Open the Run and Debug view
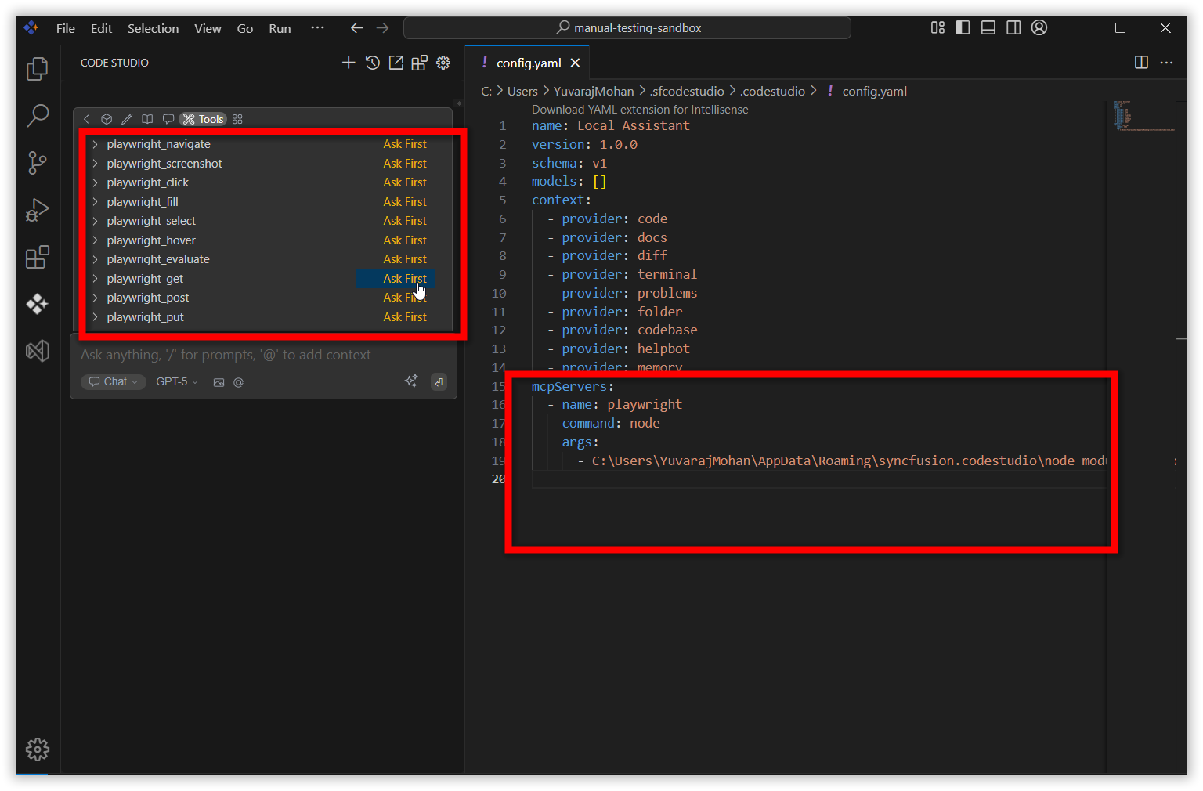Viewport: 1203px width, 791px height. coord(37,210)
